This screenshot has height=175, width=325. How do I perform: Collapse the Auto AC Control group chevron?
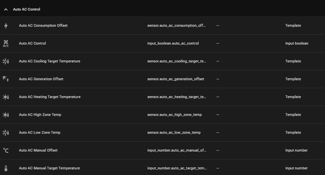(6, 10)
